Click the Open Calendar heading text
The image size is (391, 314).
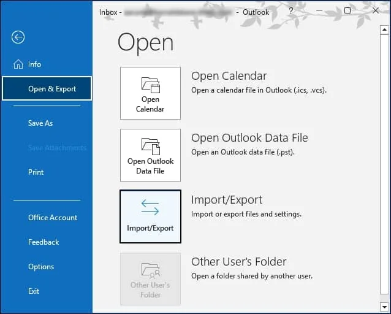pos(229,76)
